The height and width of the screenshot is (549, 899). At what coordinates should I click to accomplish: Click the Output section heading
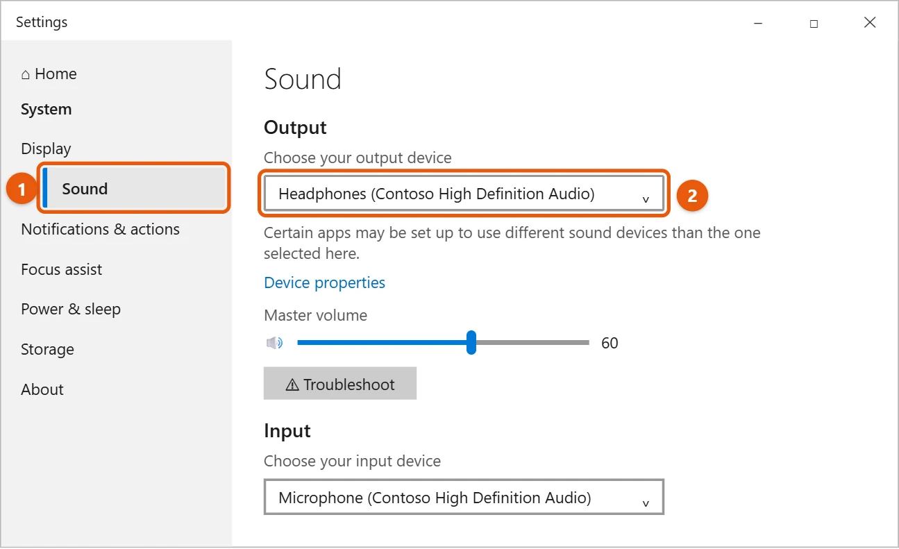[x=295, y=128]
